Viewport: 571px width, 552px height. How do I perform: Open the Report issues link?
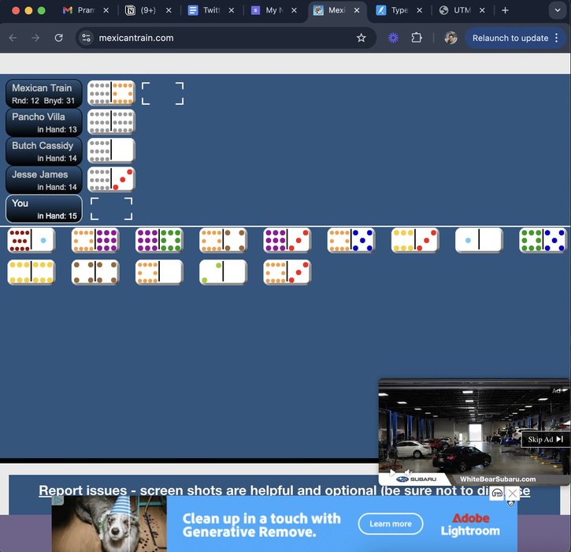(284, 490)
